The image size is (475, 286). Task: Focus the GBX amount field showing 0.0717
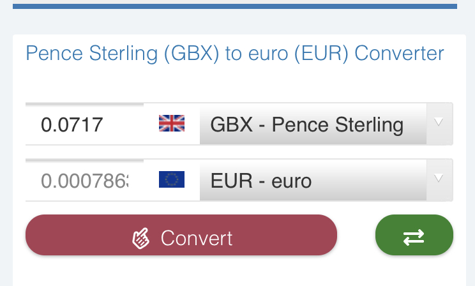pyautogui.click(x=84, y=124)
